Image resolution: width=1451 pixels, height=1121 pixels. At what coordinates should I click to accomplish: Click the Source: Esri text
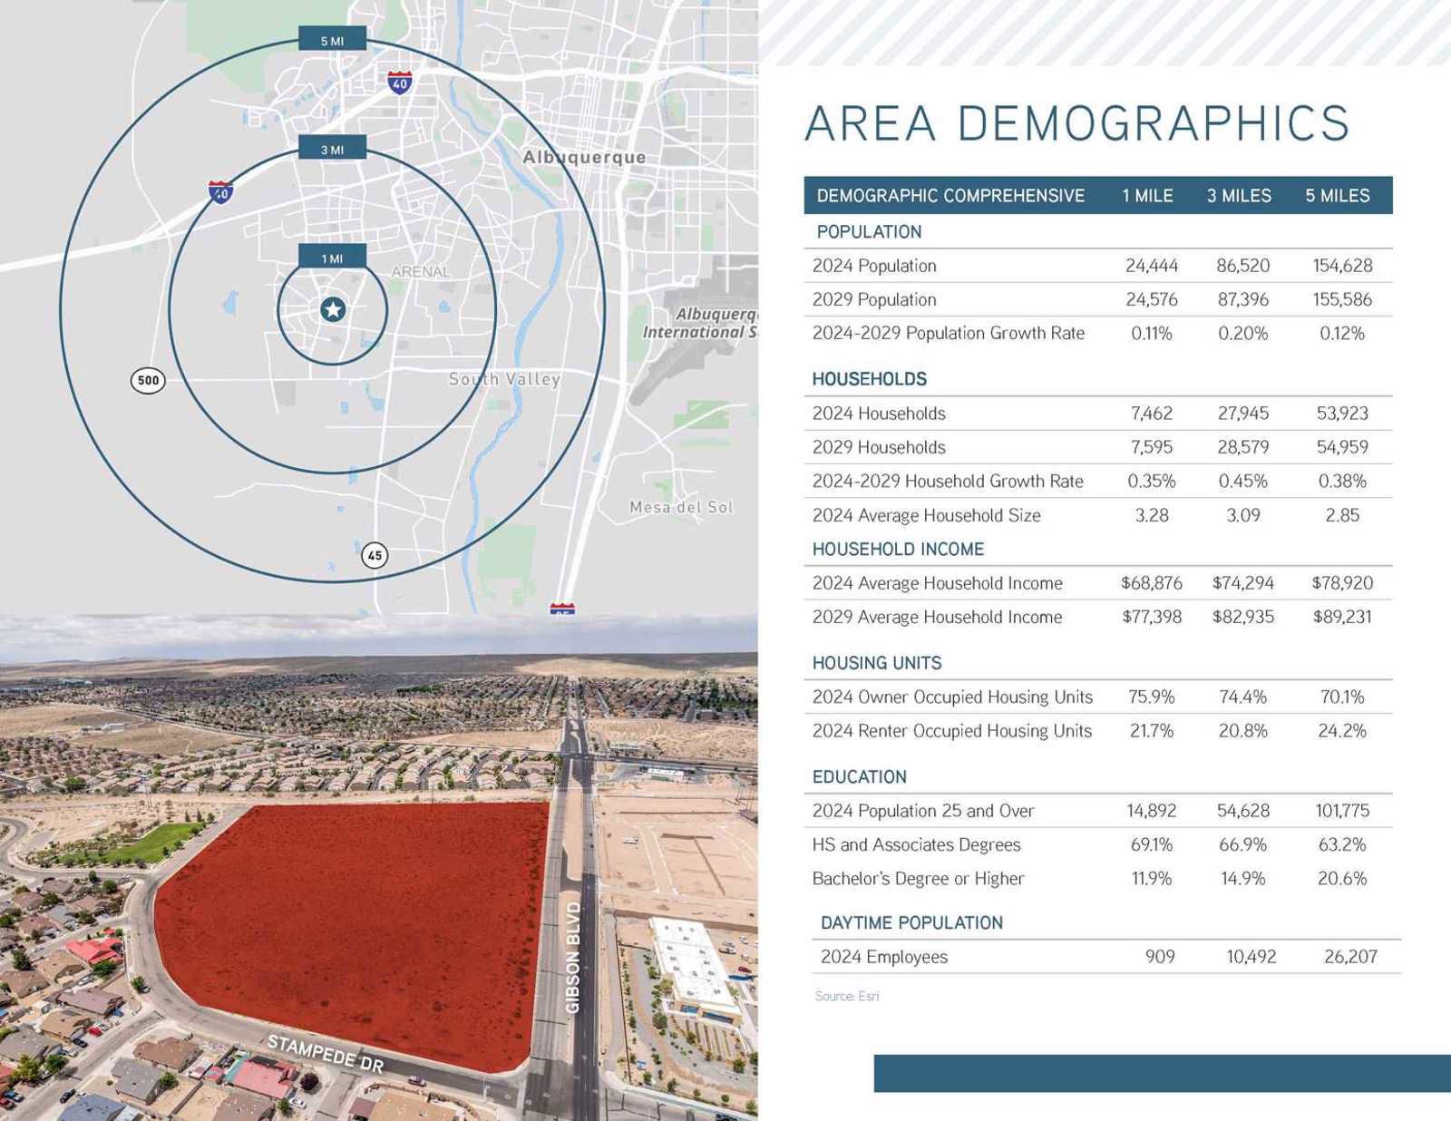[x=846, y=996]
